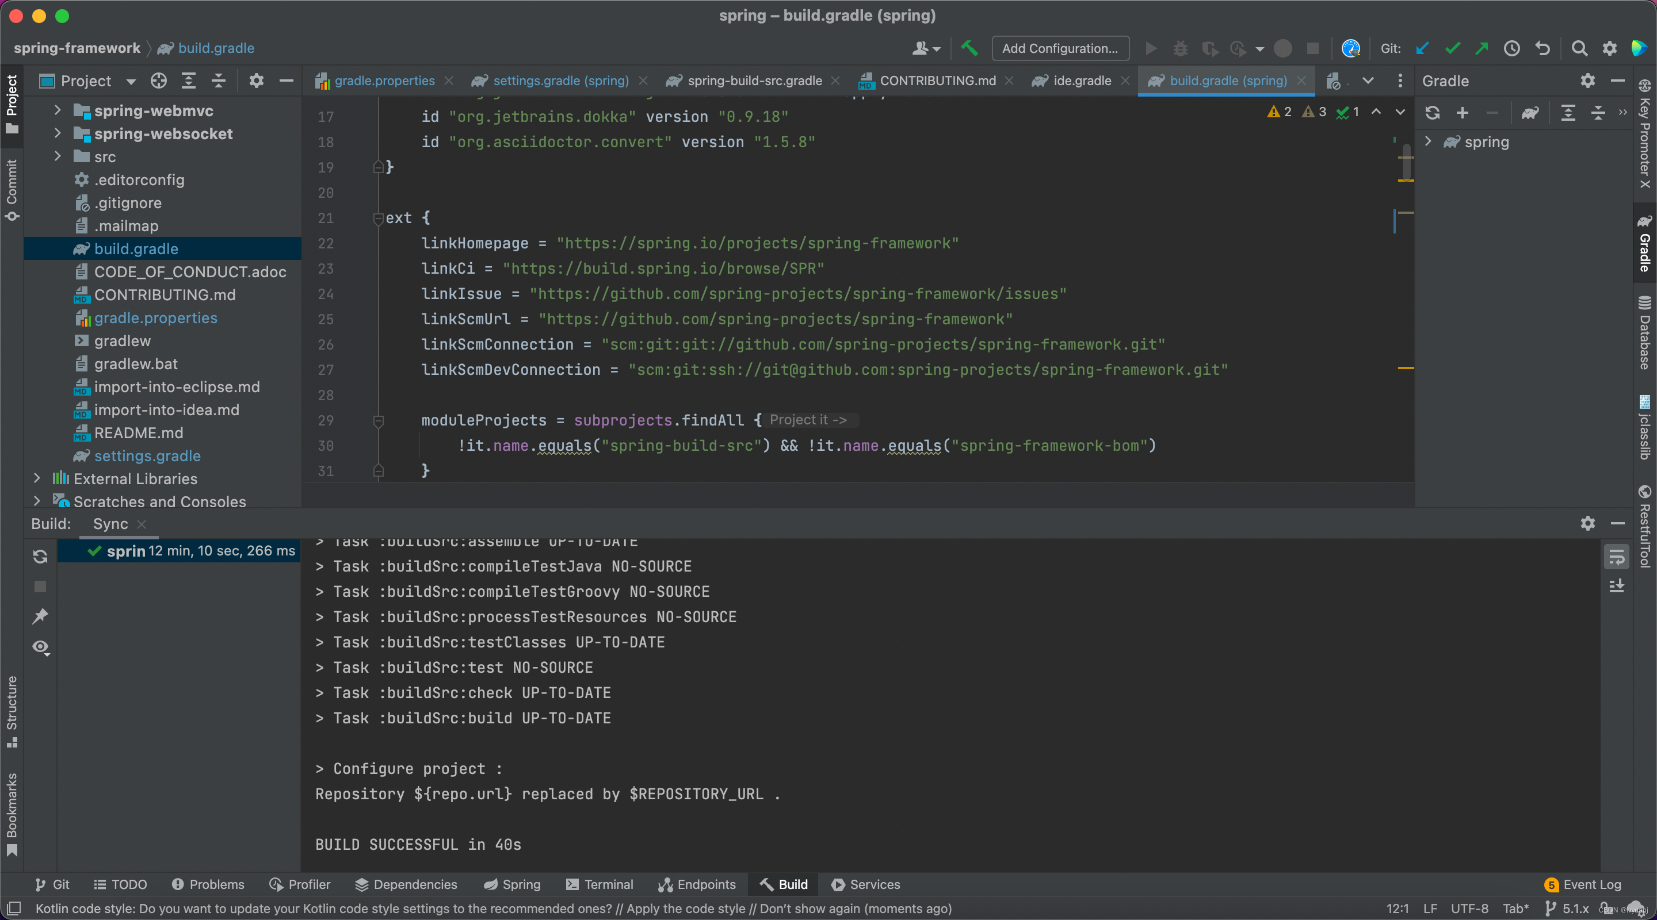The image size is (1657, 920).
Task: Close the Sync build tab
Action: pyautogui.click(x=142, y=524)
